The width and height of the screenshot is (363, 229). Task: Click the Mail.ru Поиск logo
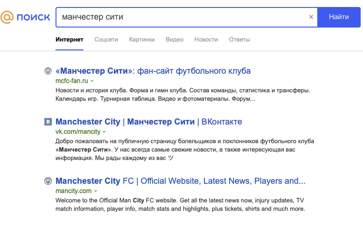26,17
